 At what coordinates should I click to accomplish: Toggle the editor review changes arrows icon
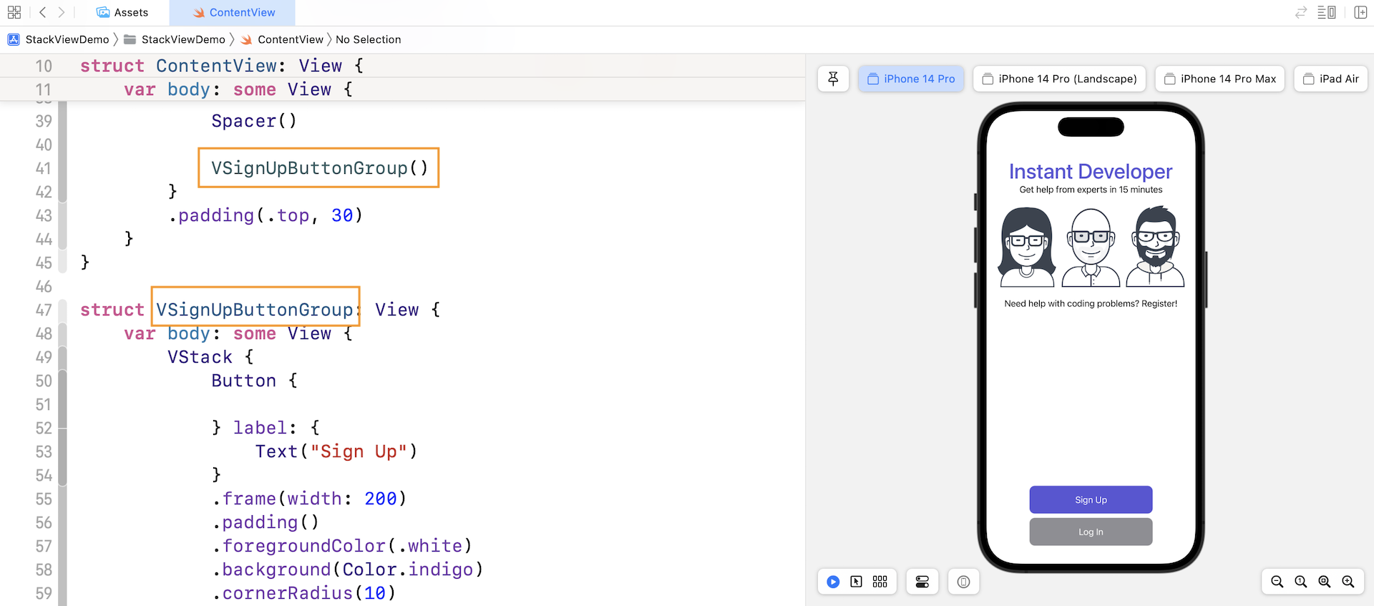(1301, 12)
